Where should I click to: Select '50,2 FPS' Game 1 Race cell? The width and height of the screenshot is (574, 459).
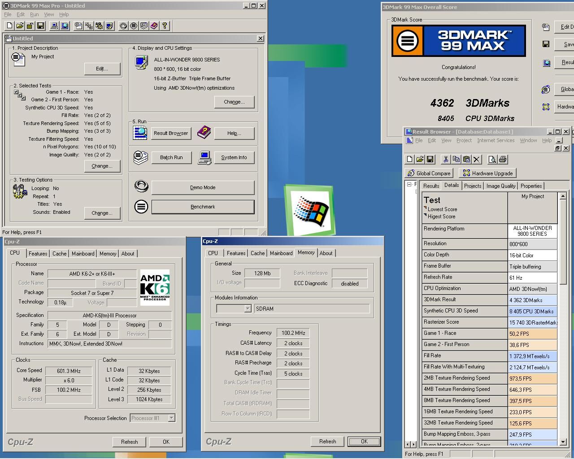point(533,333)
